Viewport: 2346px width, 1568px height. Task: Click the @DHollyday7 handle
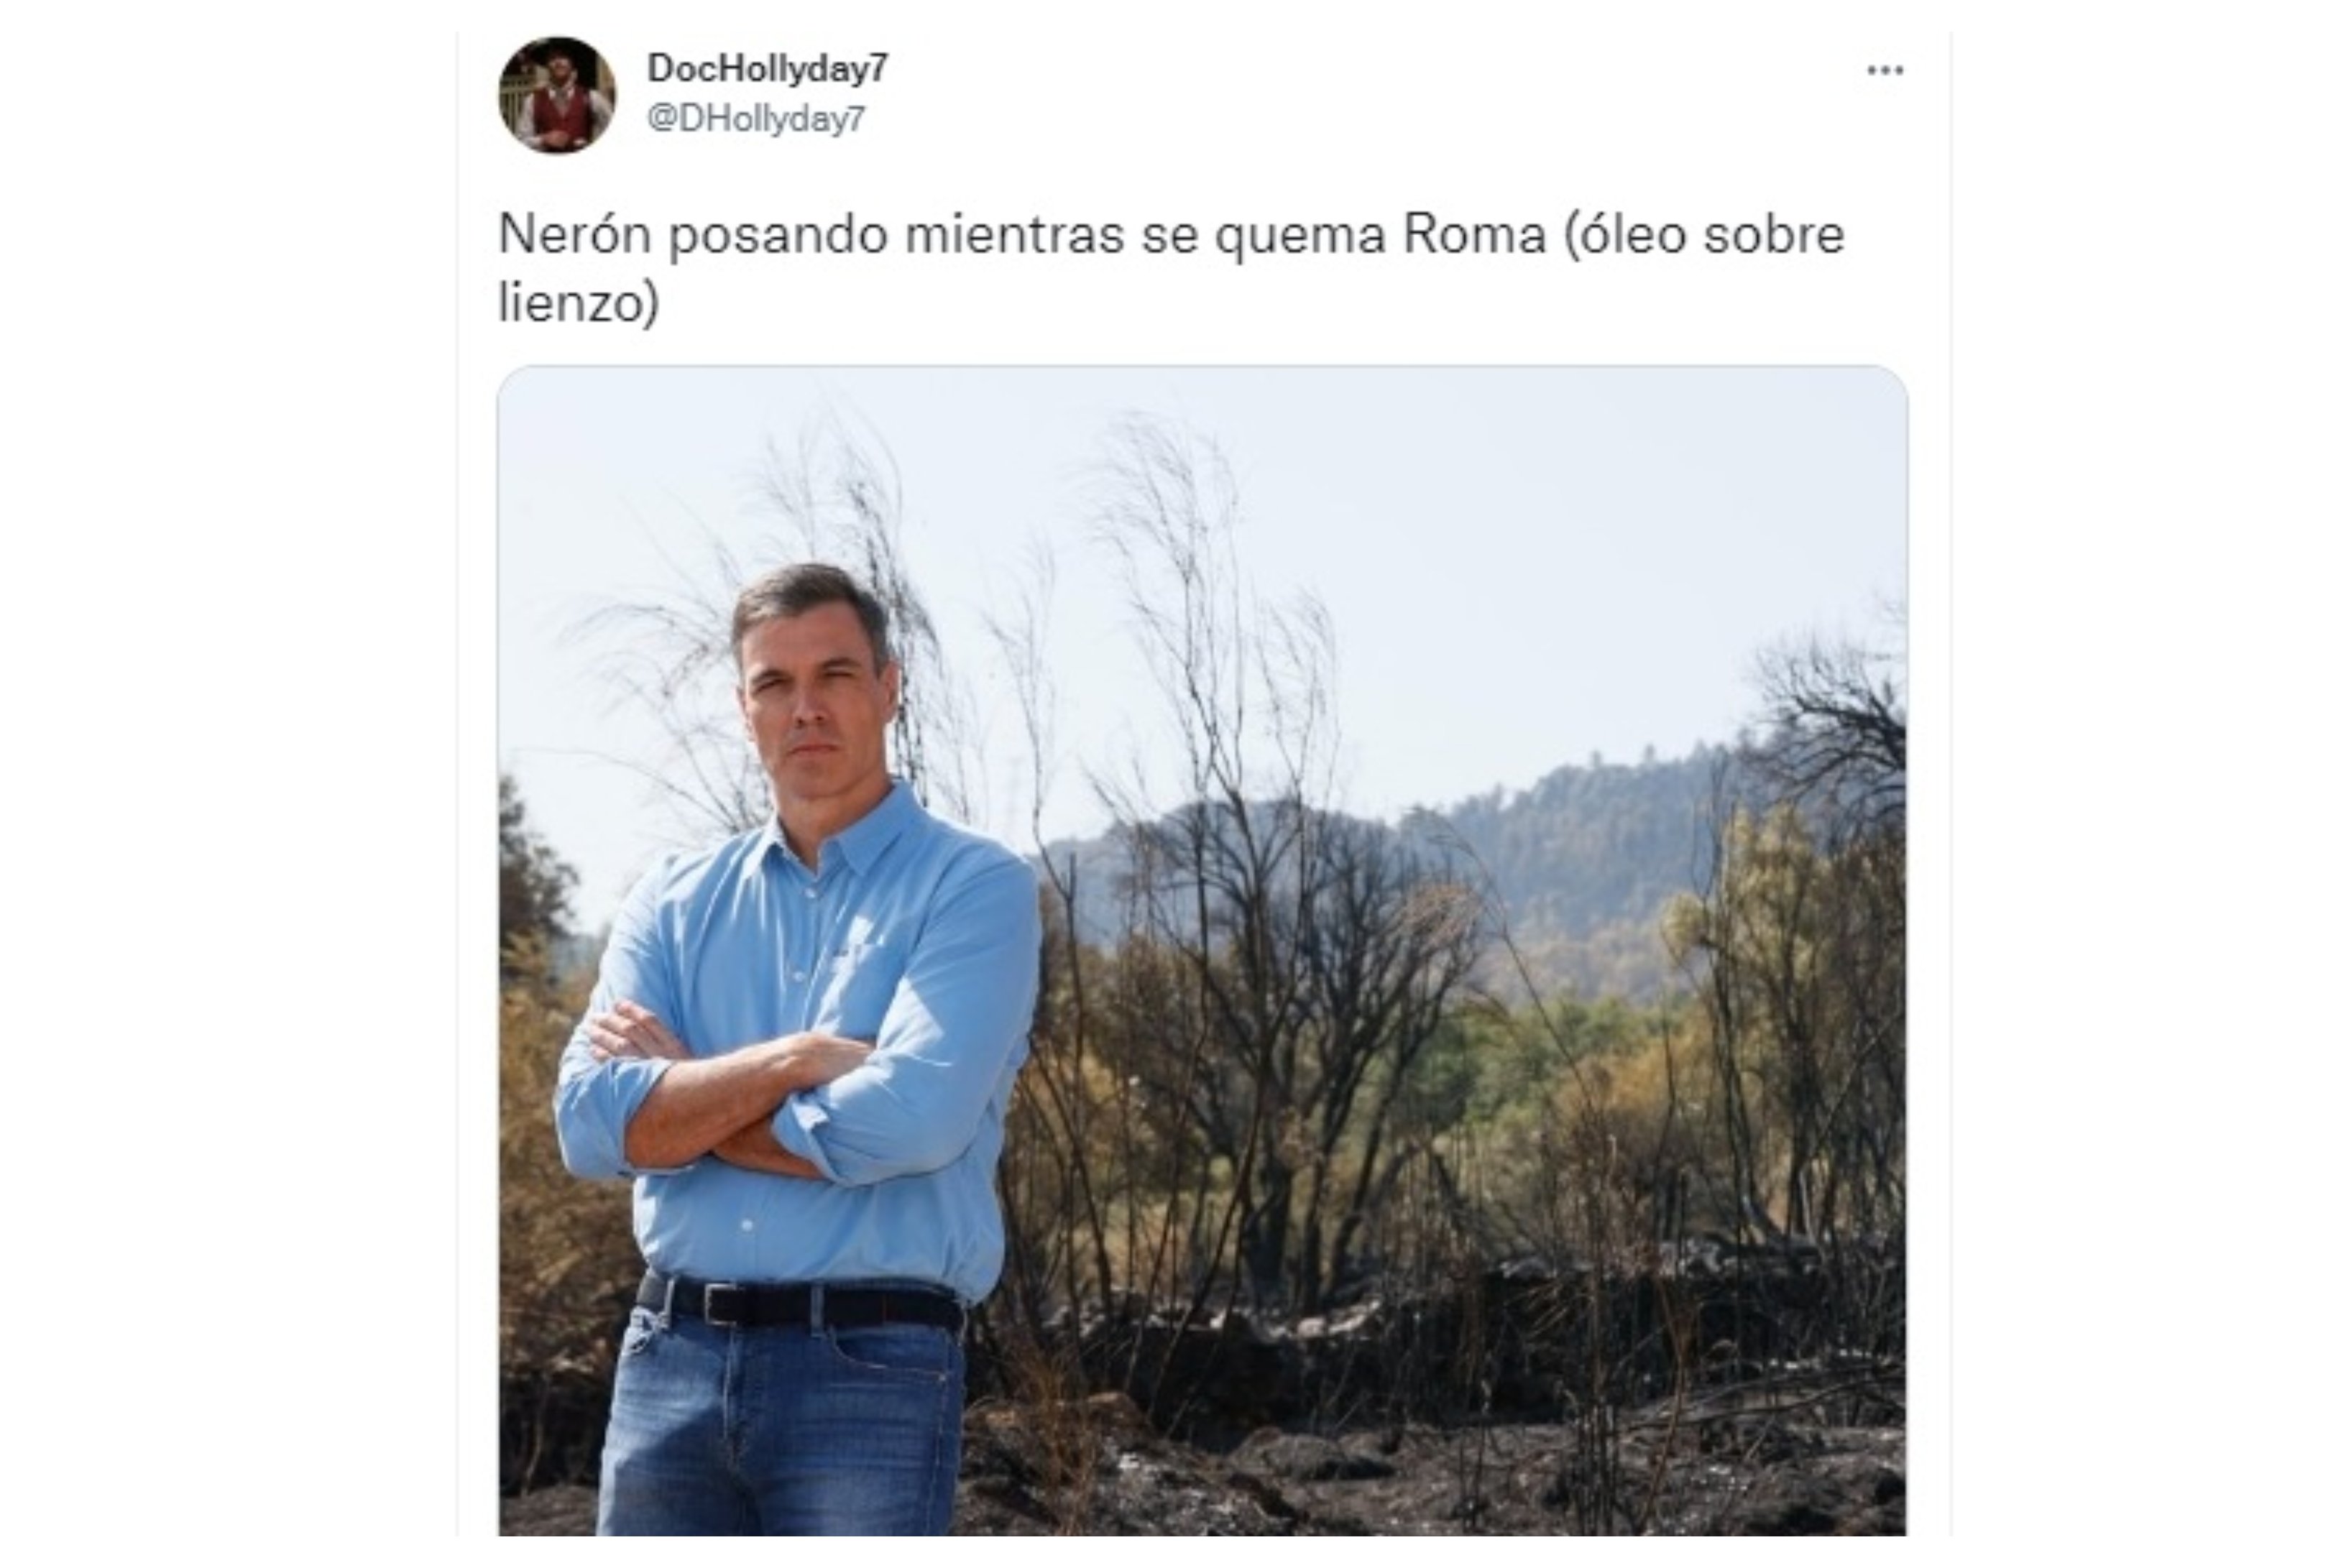[x=755, y=119]
